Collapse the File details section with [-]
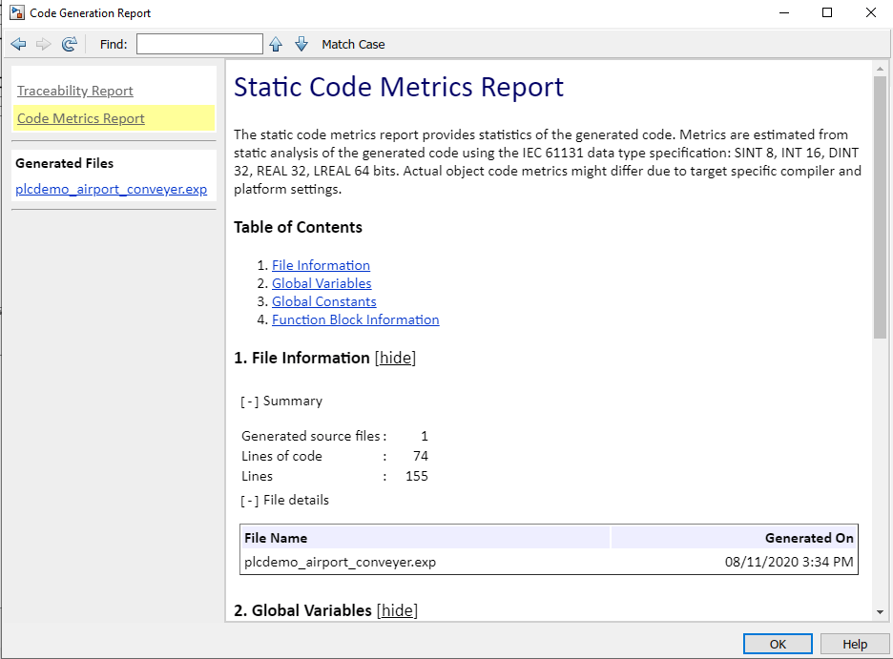Screen dimensions: 893x659 (x=249, y=500)
